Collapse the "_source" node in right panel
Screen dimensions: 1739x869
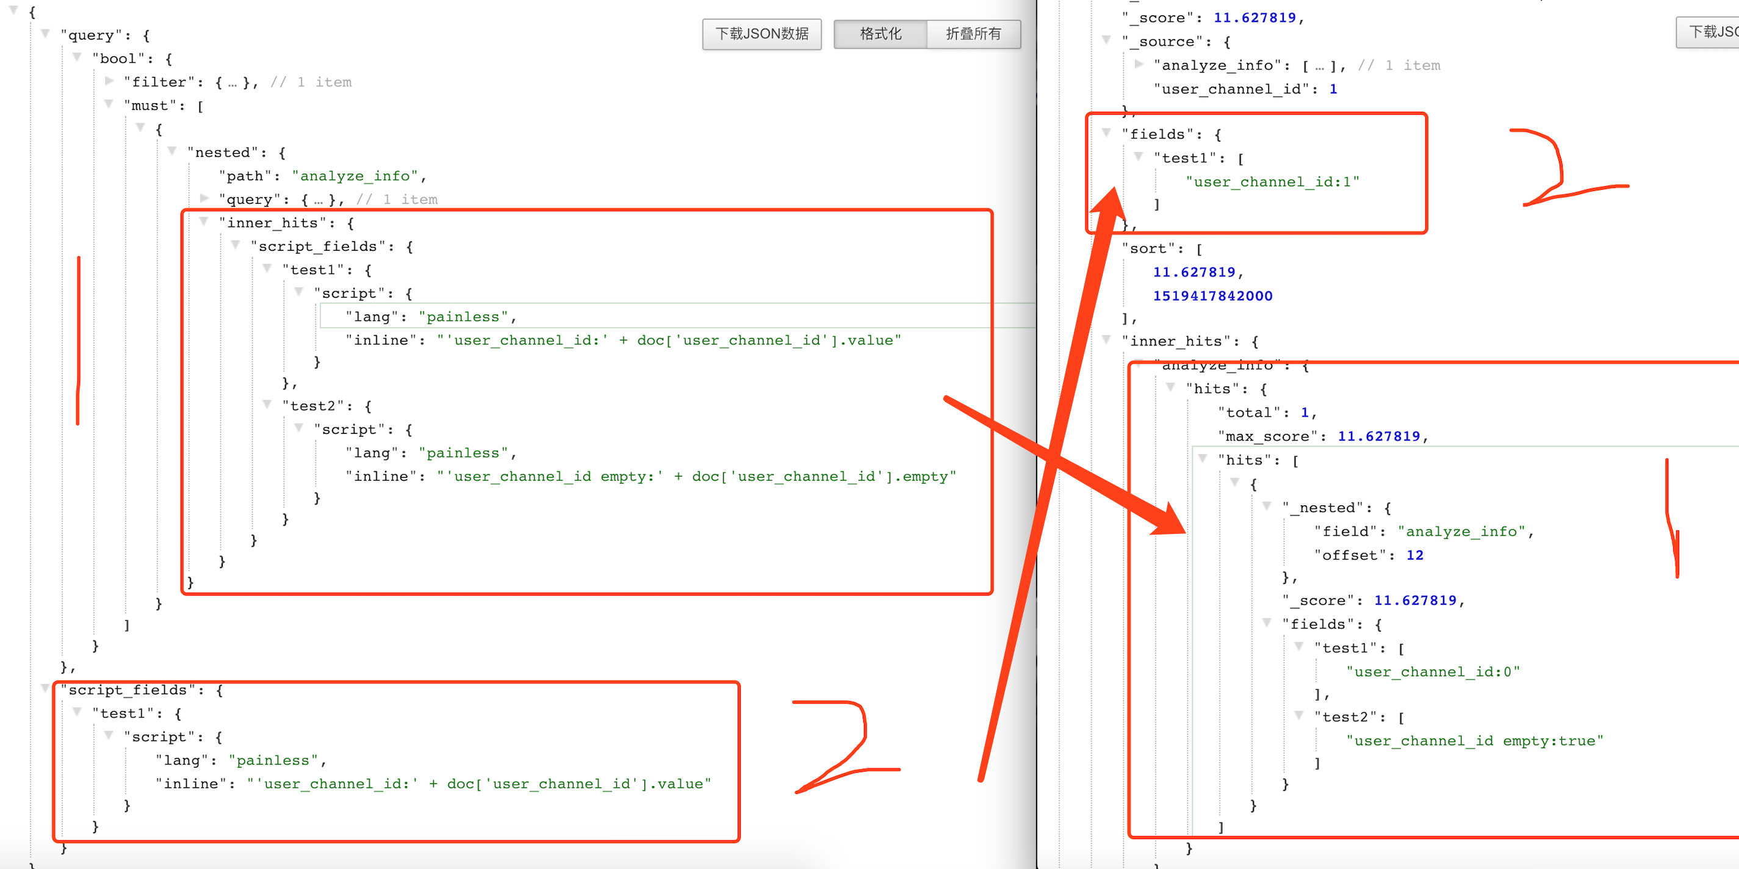tap(1106, 40)
